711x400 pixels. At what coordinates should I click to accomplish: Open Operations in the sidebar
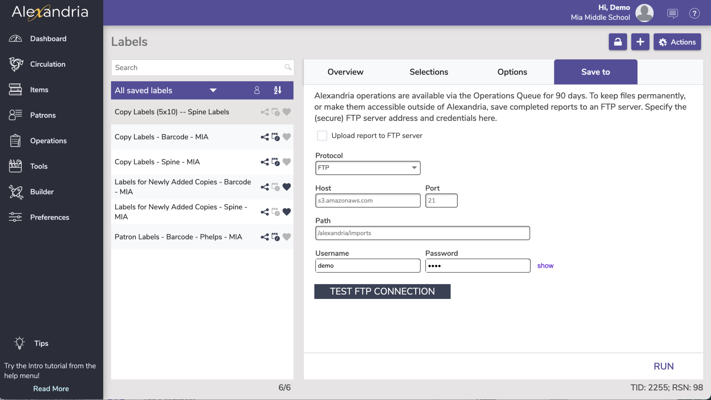coord(48,141)
